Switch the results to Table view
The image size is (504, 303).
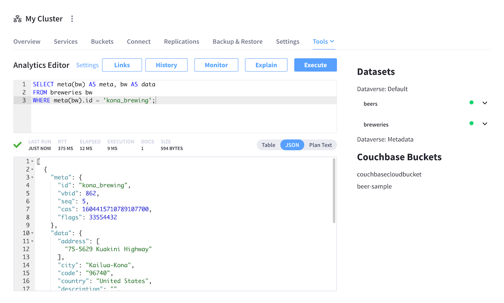268,145
